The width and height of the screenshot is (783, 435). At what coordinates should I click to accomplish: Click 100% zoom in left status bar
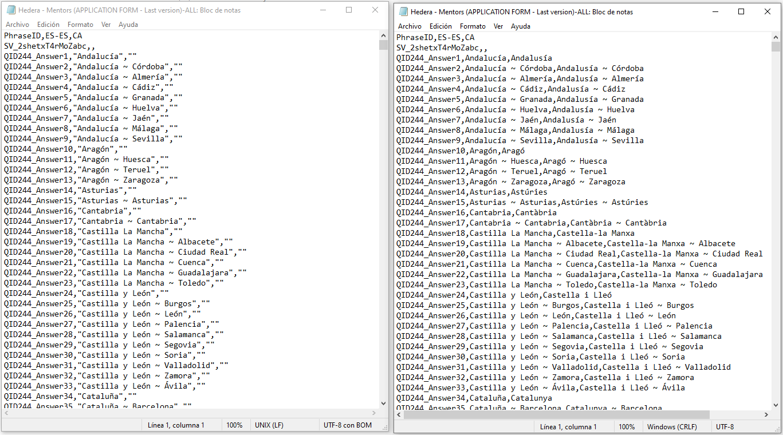234,425
